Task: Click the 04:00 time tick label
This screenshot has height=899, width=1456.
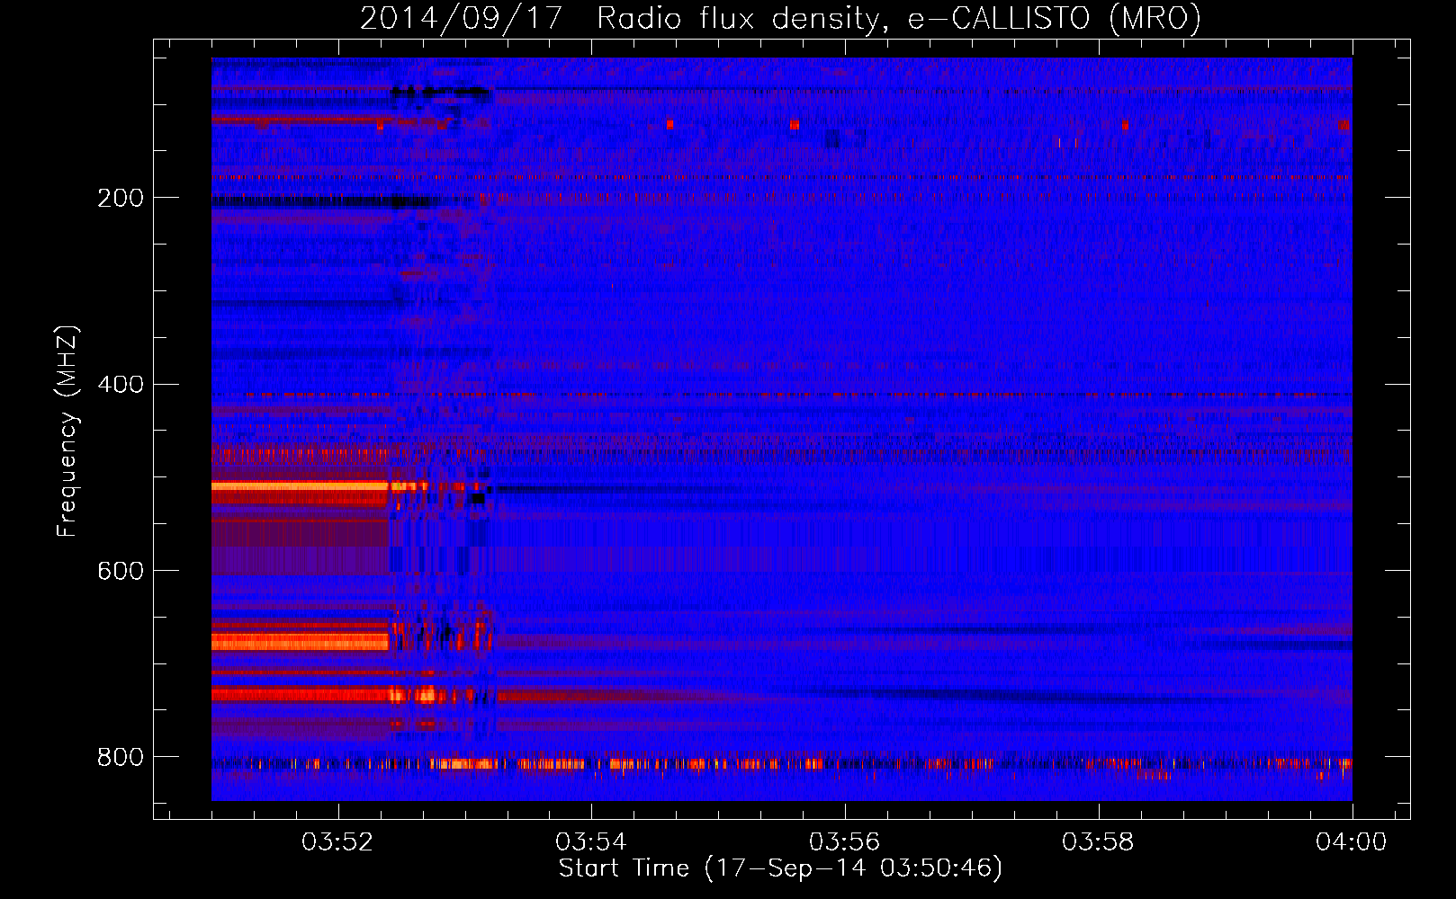Action: [x=1352, y=842]
